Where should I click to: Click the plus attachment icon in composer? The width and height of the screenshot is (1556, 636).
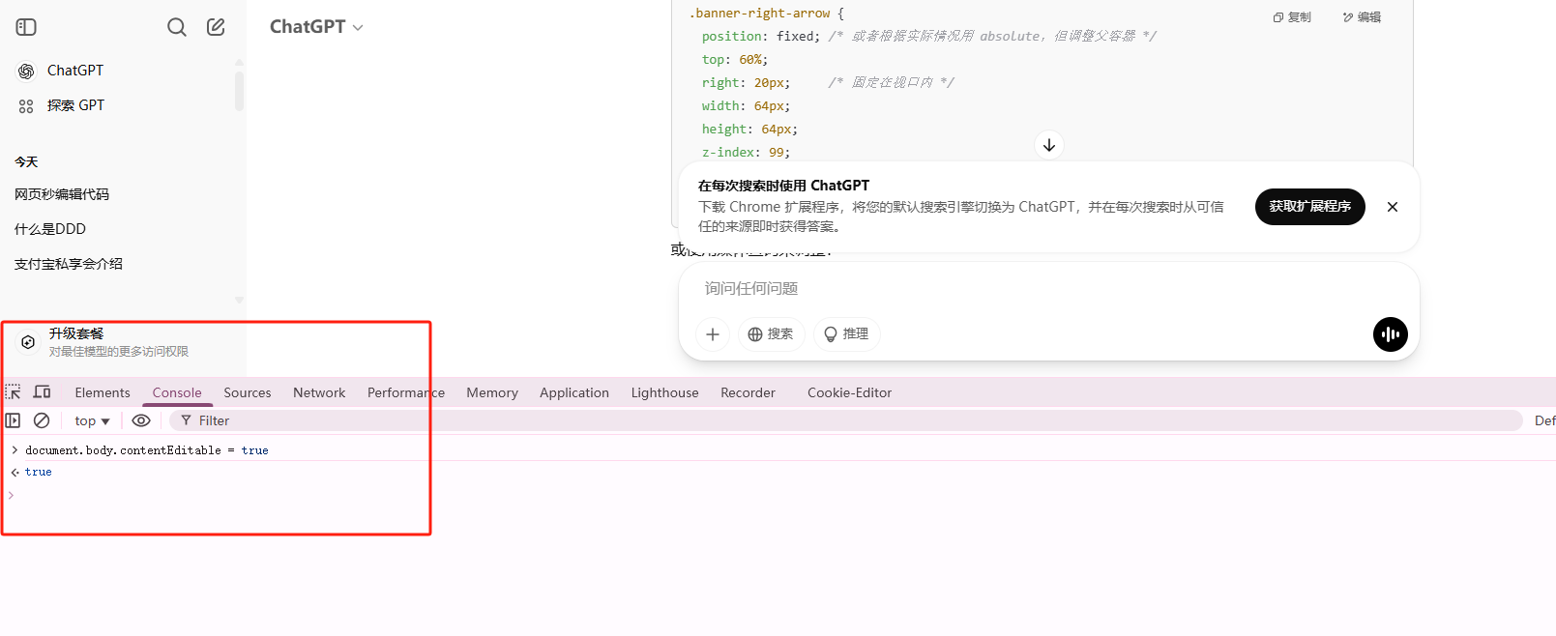point(713,334)
